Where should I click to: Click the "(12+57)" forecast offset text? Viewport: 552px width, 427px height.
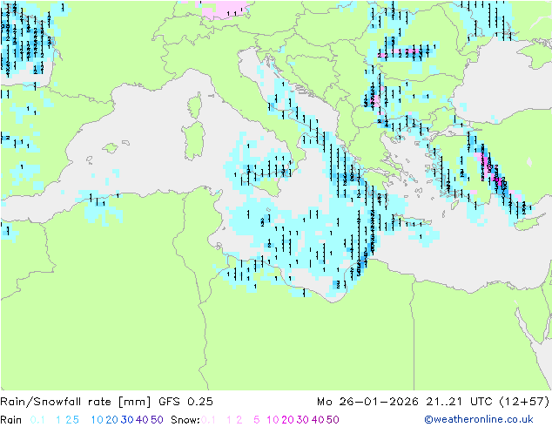pyautogui.click(x=524, y=402)
